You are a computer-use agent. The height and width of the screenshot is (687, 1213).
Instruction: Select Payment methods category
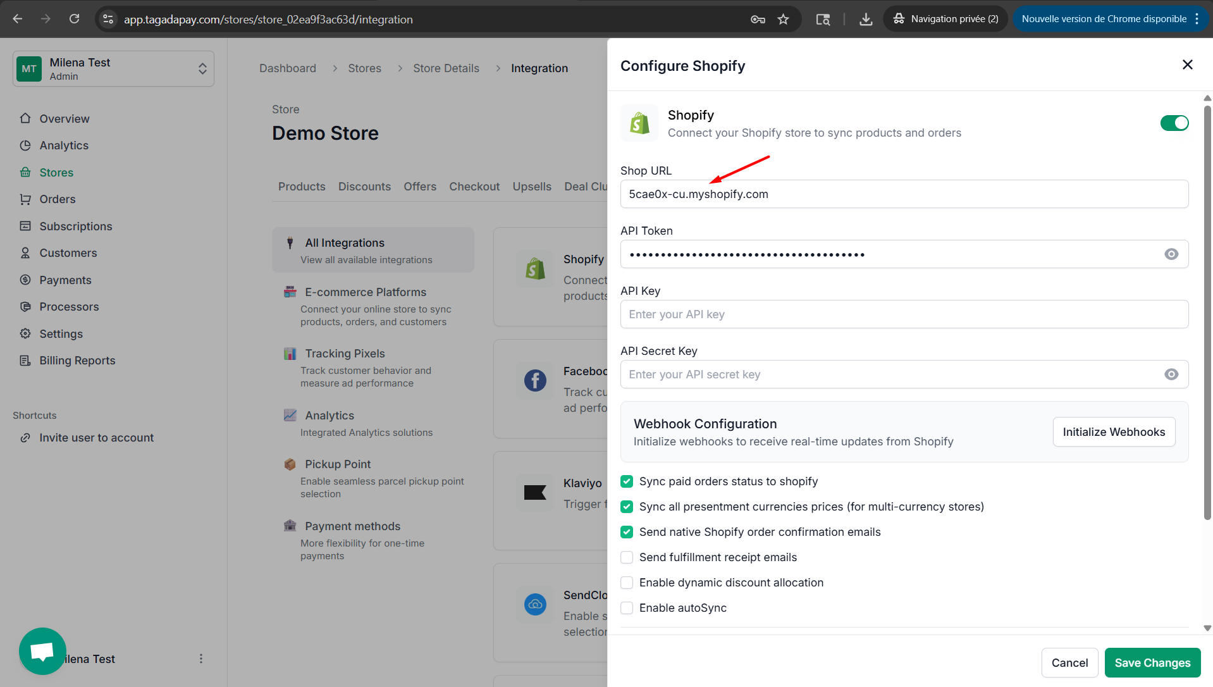click(373, 540)
